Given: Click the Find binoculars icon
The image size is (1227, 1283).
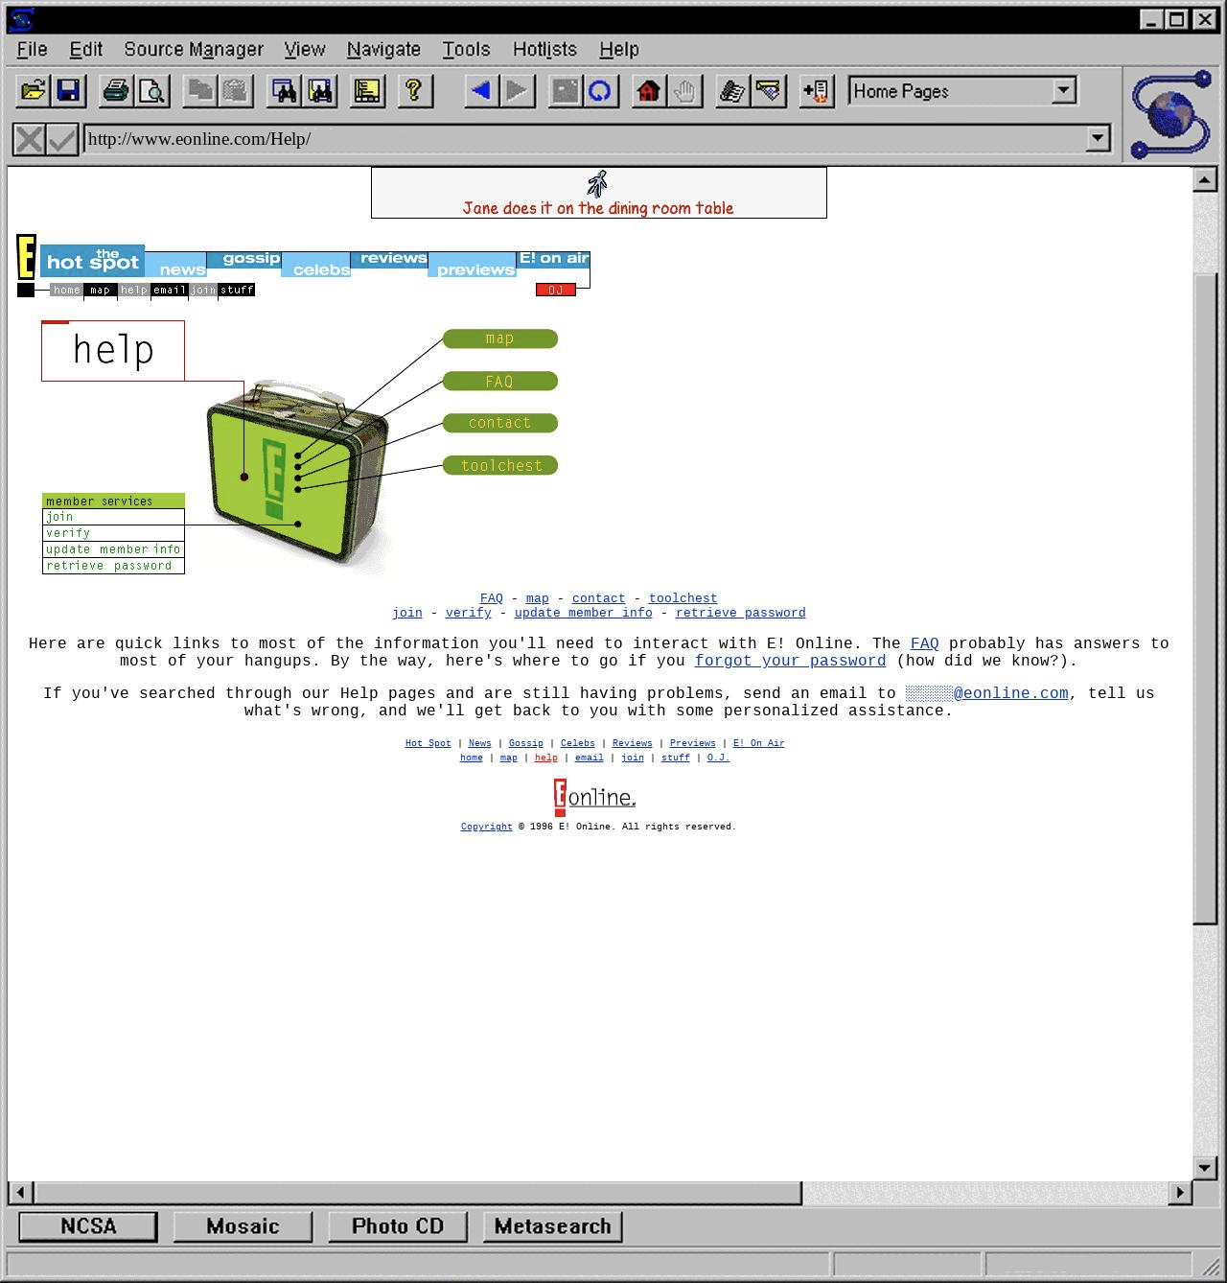Looking at the screenshot, I should (285, 91).
